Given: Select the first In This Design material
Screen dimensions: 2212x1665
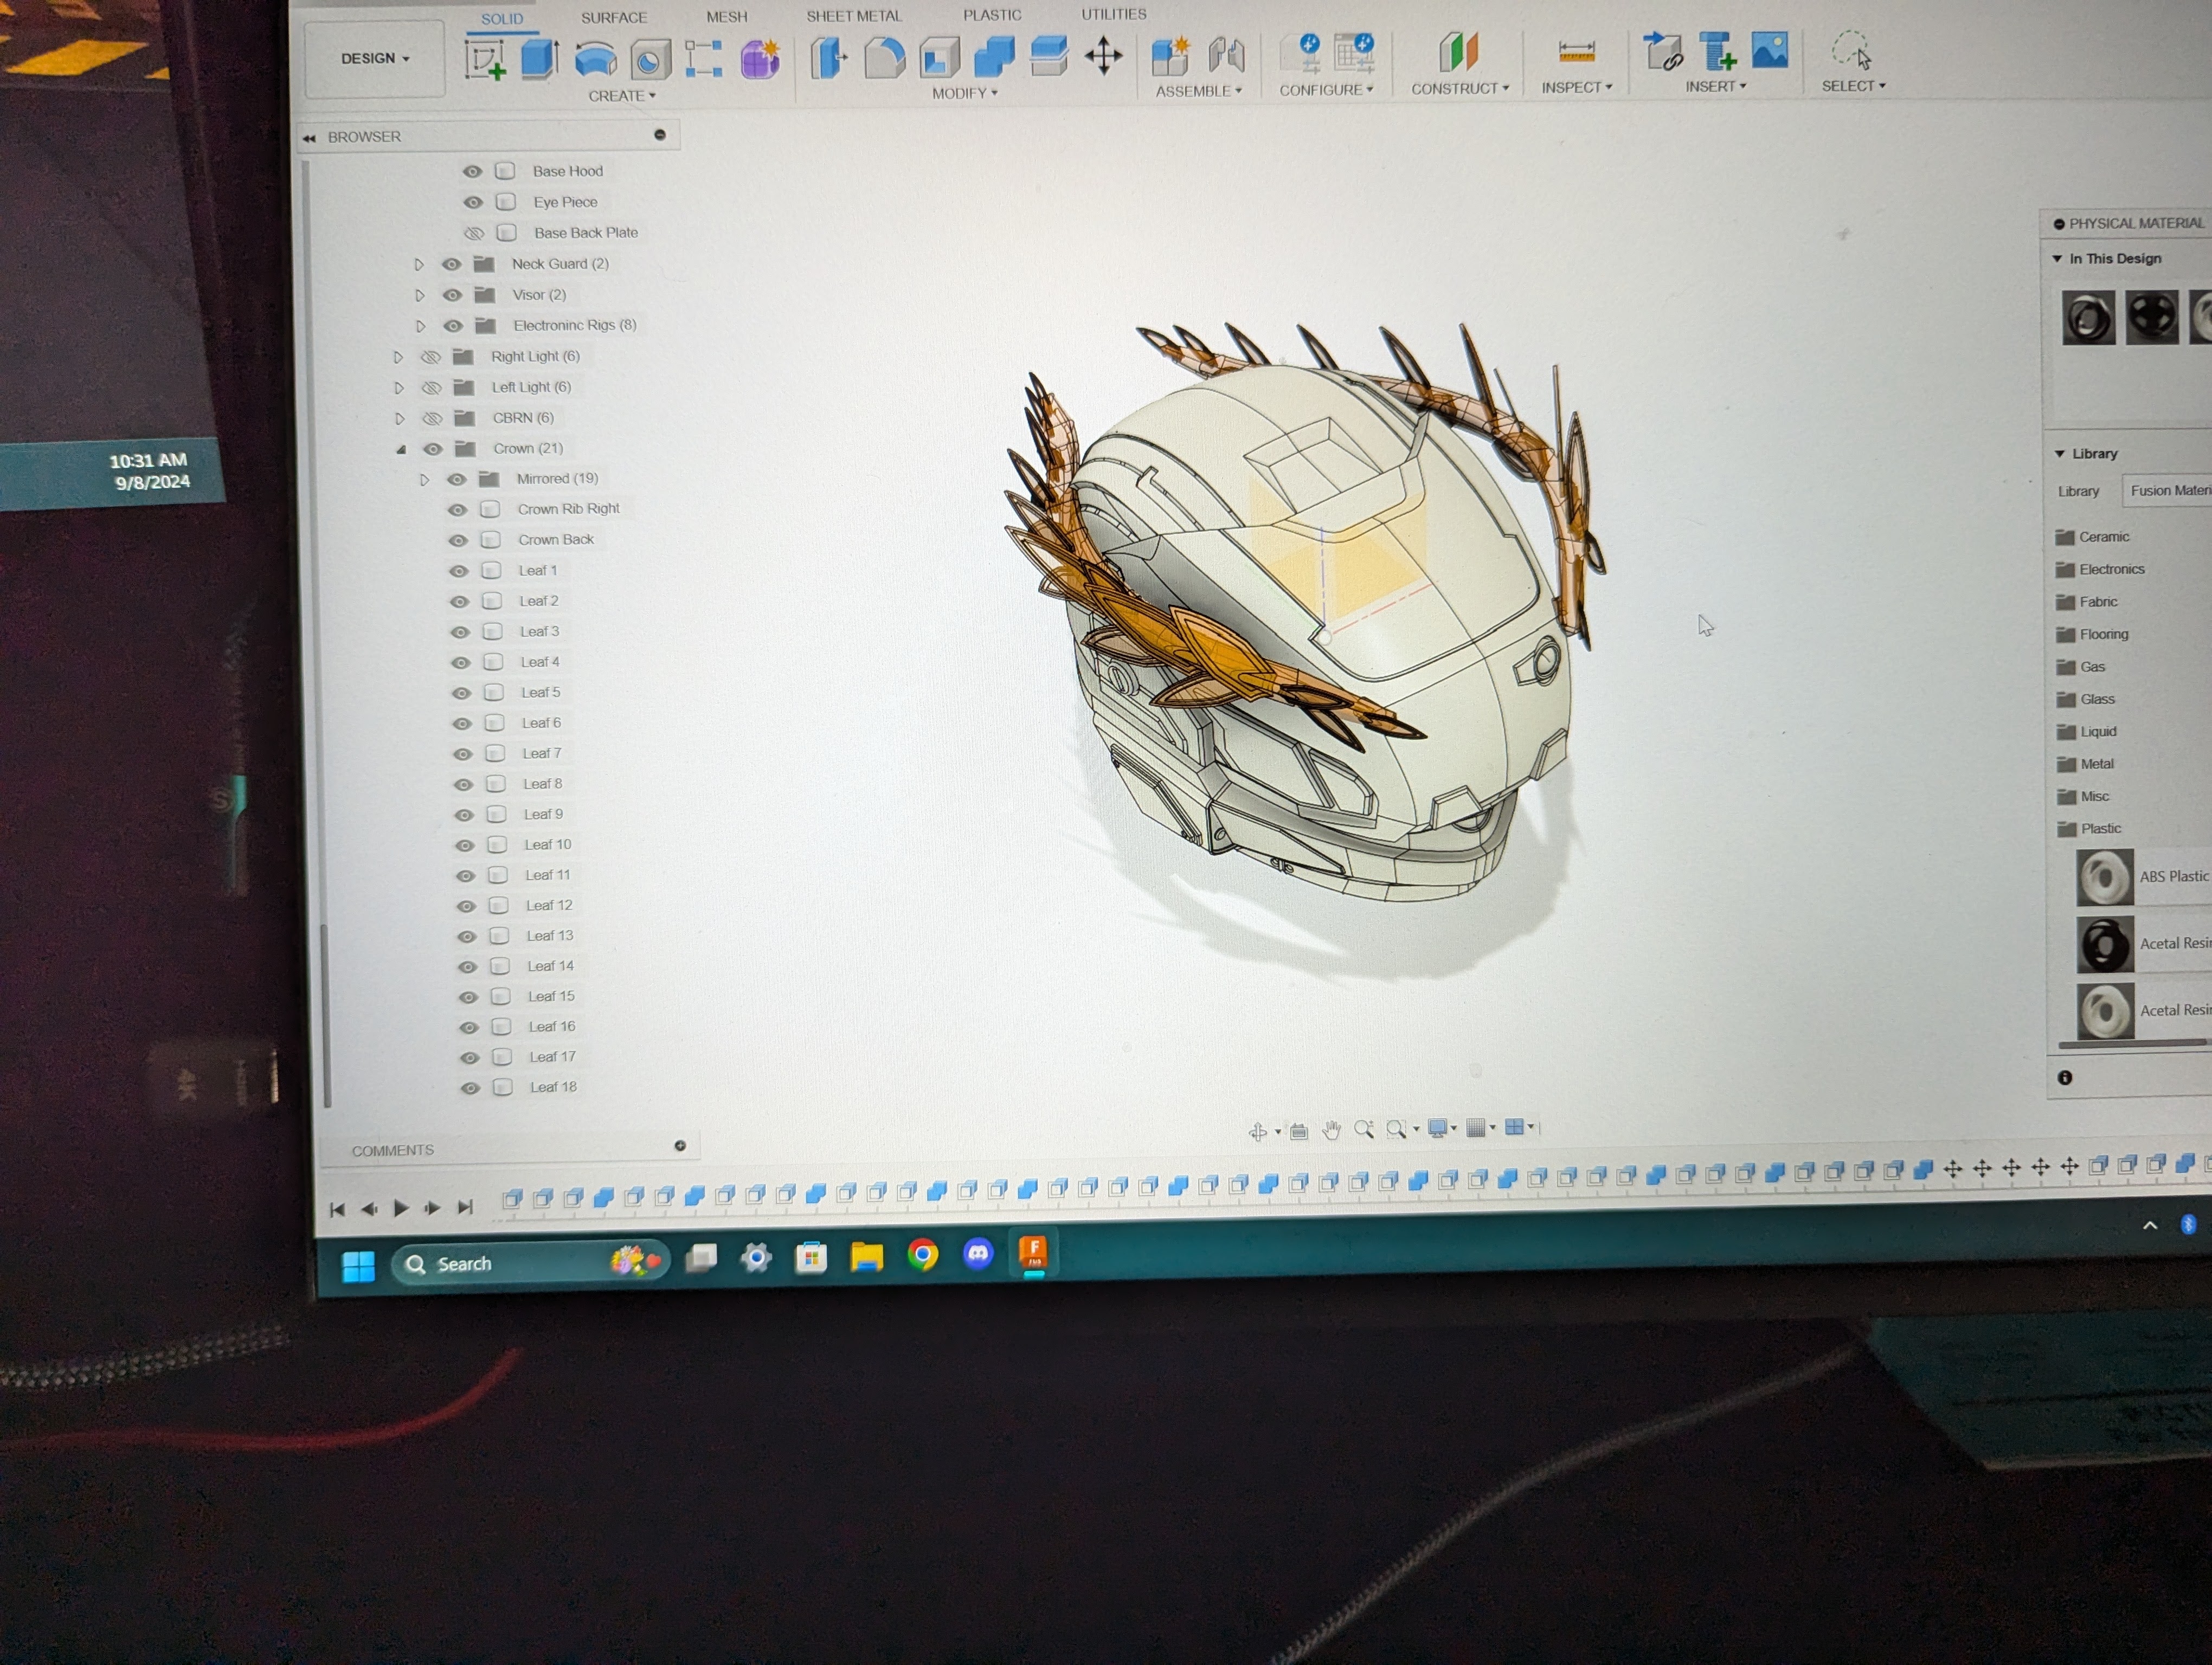Looking at the screenshot, I should pyautogui.click(x=2088, y=318).
